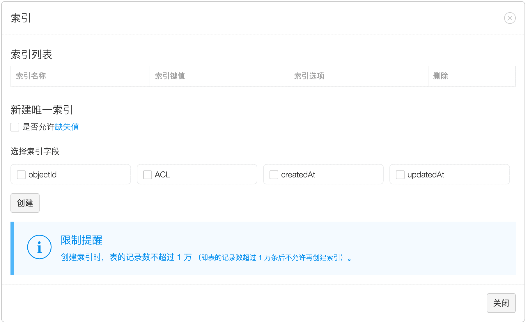Screen dimensions: 528x324
Task: Open the 缺失值 link
Action: point(67,127)
